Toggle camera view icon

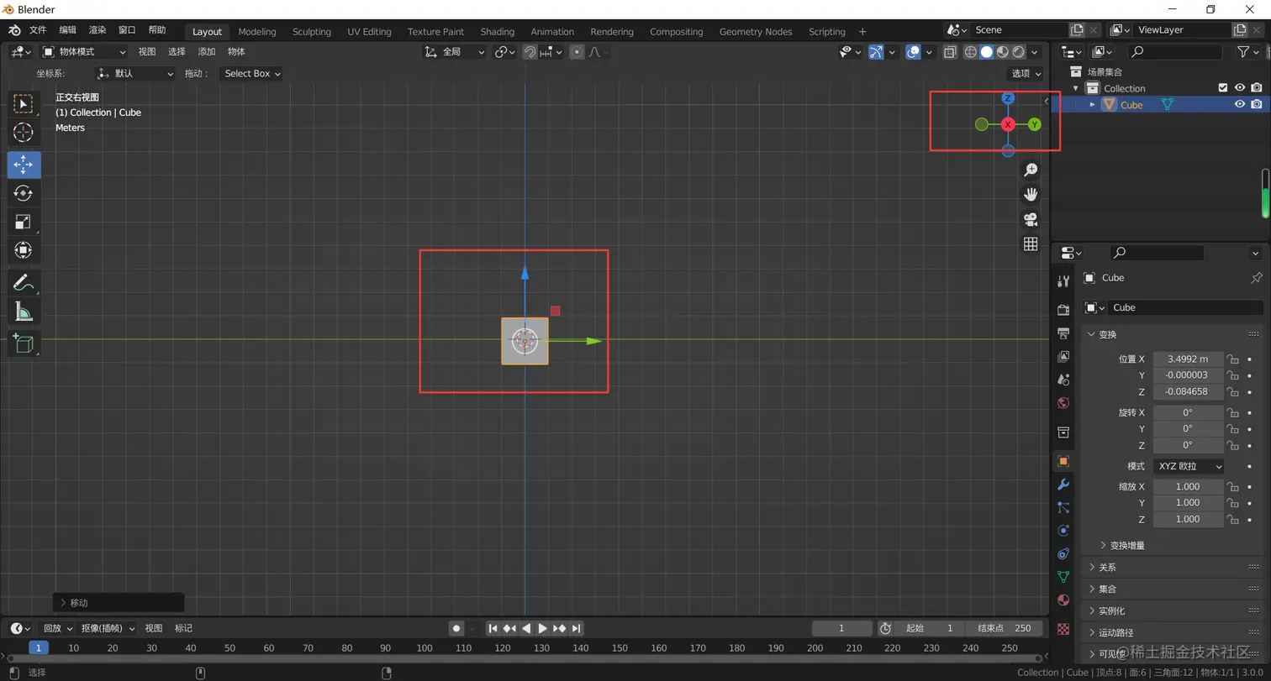pos(1031,219)
